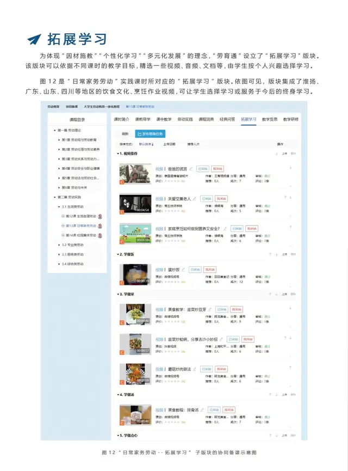Collapse the 第二篇 劳动实践 tree node

tap(54, 197)
